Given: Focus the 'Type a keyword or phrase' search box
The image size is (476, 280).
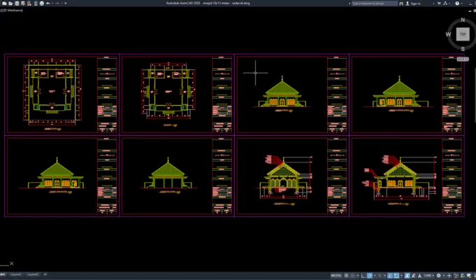Looking at the screenshot, I should [375, 3].
